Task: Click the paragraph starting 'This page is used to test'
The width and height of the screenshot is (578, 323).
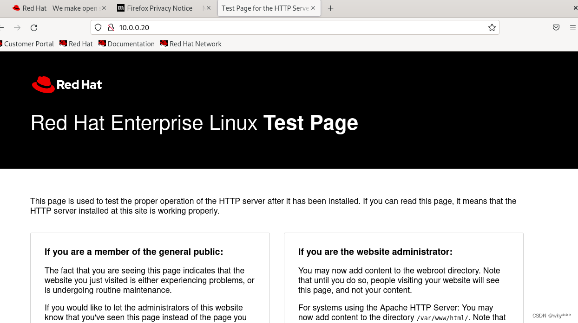Action: coord(274,206)
